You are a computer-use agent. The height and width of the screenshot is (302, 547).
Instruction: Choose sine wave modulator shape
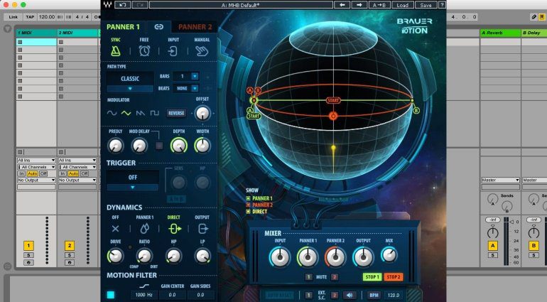[112, 113]
